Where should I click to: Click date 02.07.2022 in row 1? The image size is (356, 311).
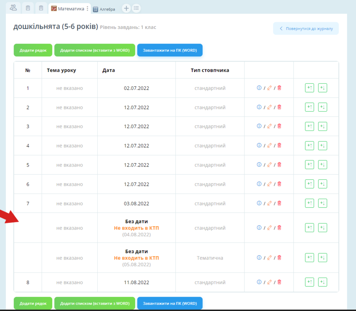point(136,88)
